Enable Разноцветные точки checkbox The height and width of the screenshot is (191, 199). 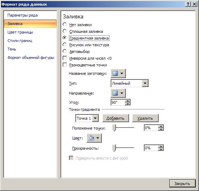tap(65, 65)
